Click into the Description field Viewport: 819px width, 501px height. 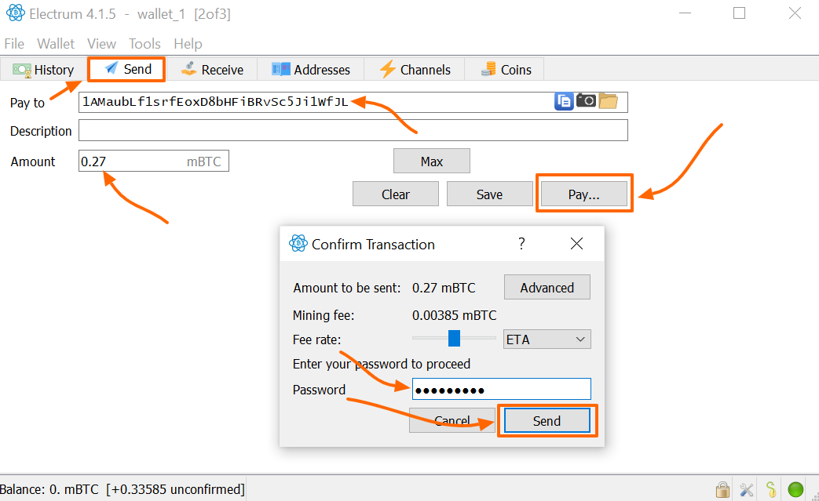[353, 130]
